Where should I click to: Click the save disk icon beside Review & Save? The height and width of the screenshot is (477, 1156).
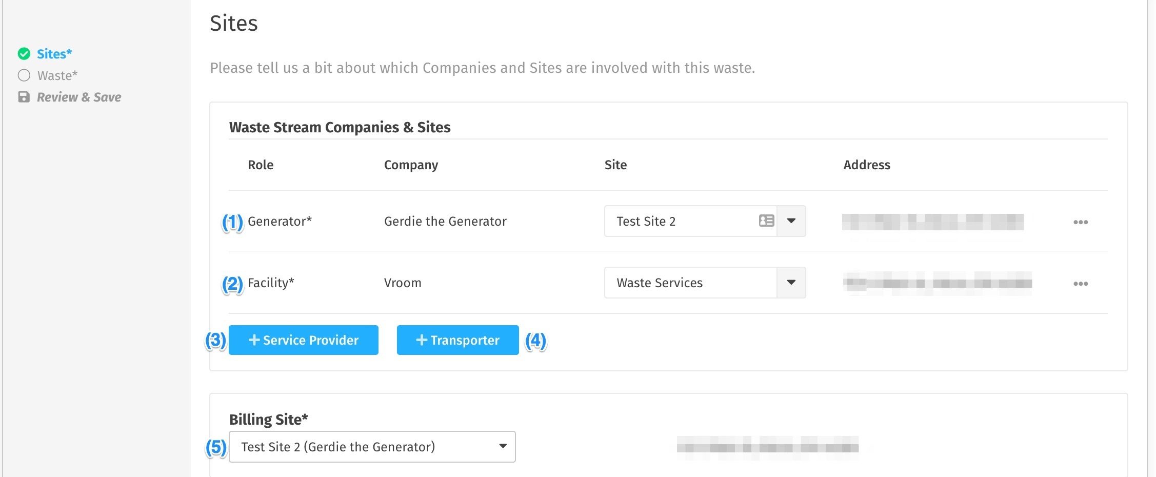click(x=24, y=97)
